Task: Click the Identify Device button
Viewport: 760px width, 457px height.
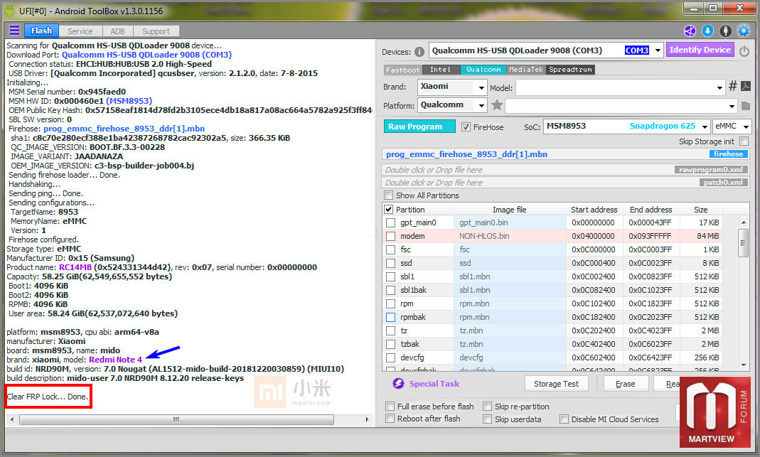Action: (700, 50)
